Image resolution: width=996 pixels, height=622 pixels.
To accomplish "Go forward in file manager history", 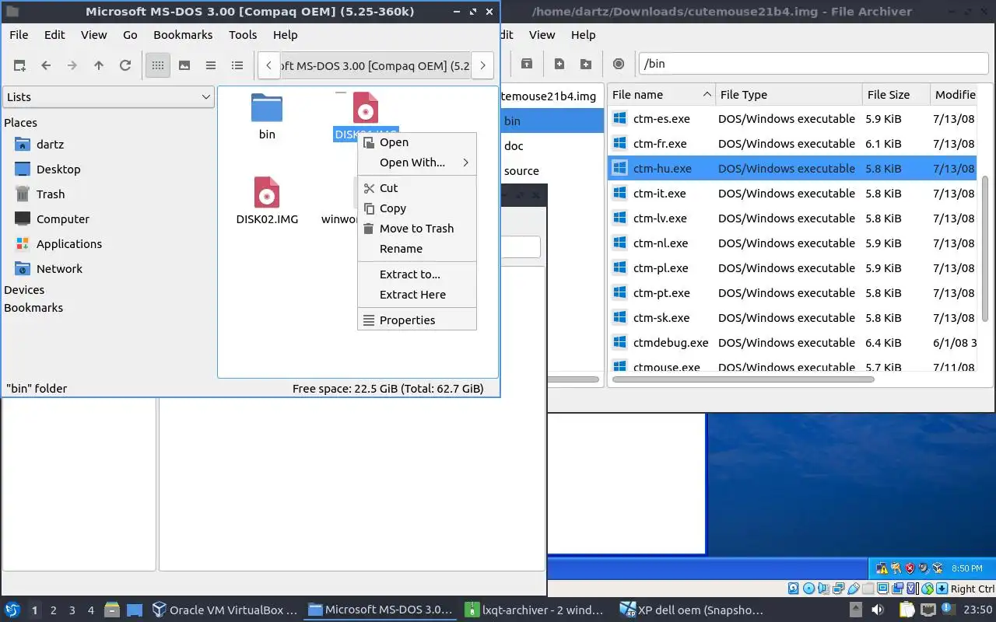I will 72,65.
